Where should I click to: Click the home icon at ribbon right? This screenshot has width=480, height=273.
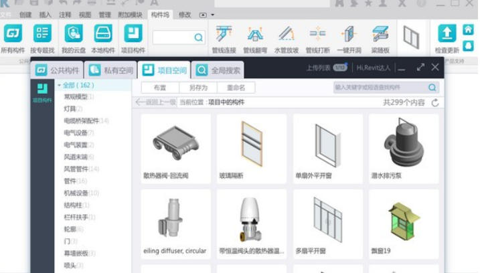(x=468, y=30)
